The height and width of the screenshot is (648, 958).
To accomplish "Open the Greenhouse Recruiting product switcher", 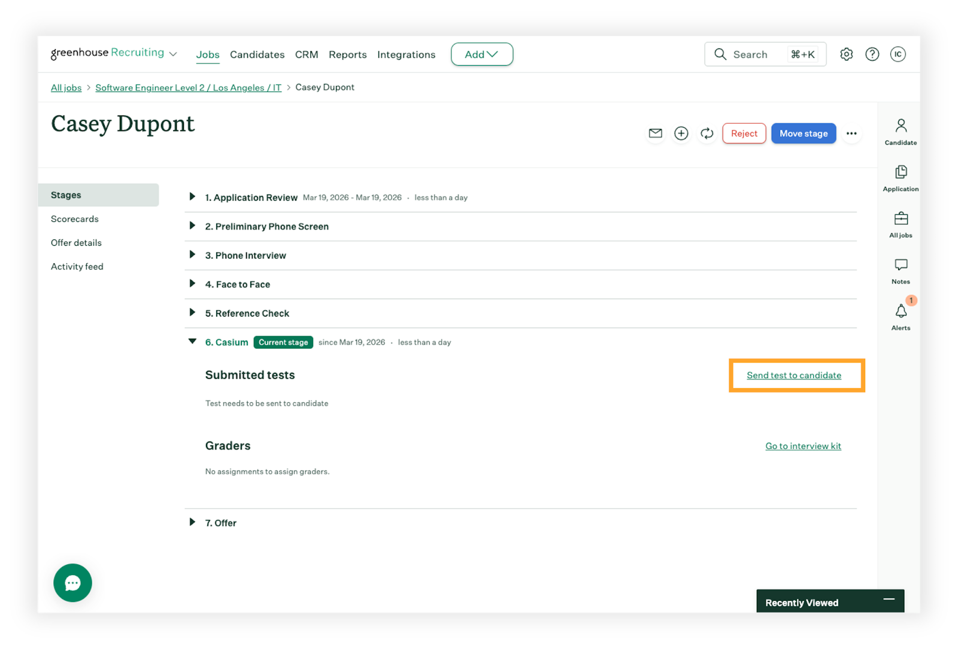I will pos(114,53).
